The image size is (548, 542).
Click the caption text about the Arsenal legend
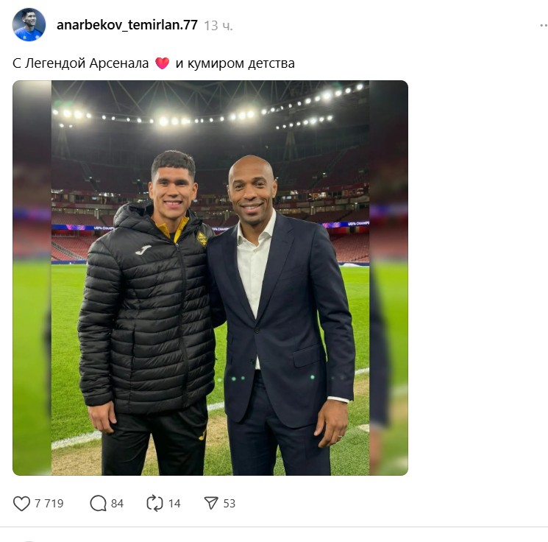pyautogui.click(x=82, y=63)
